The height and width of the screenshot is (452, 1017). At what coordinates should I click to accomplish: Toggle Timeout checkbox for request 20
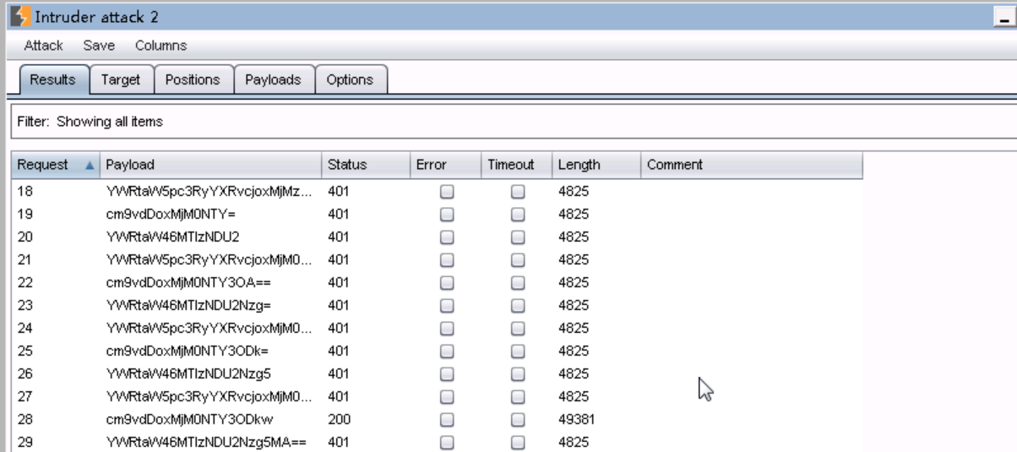point(518,237)
